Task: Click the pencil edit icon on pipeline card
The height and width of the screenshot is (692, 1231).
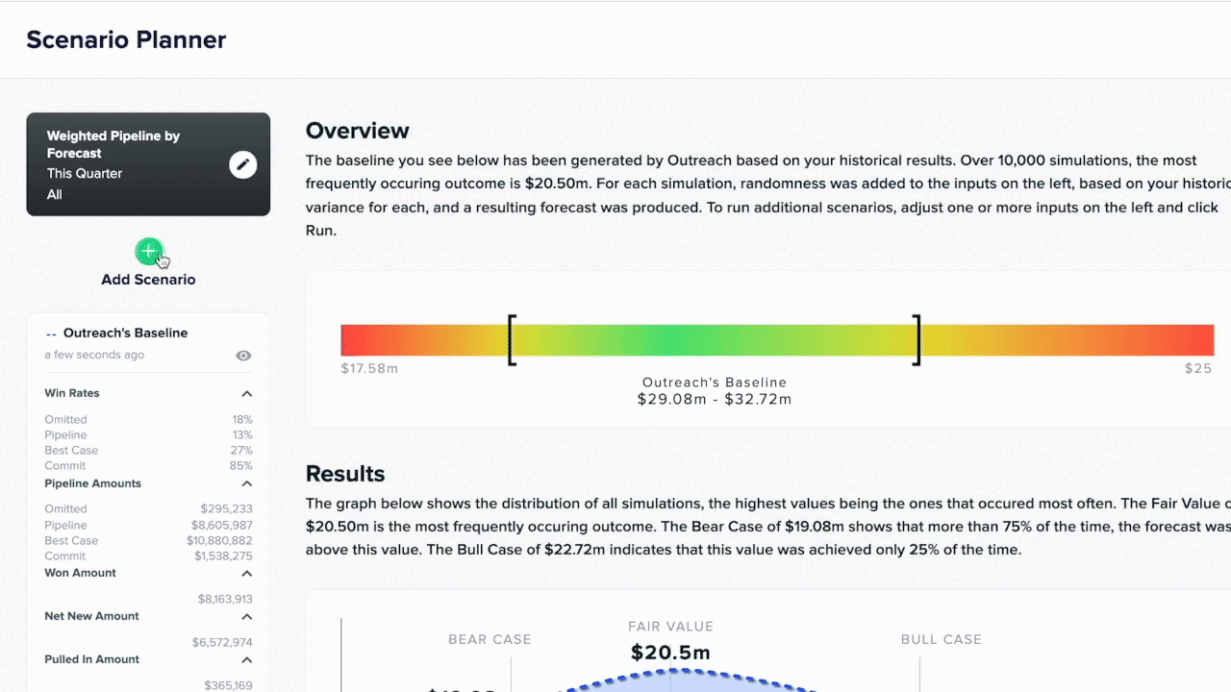Action: pyautogui.click(x=243, y=164)
